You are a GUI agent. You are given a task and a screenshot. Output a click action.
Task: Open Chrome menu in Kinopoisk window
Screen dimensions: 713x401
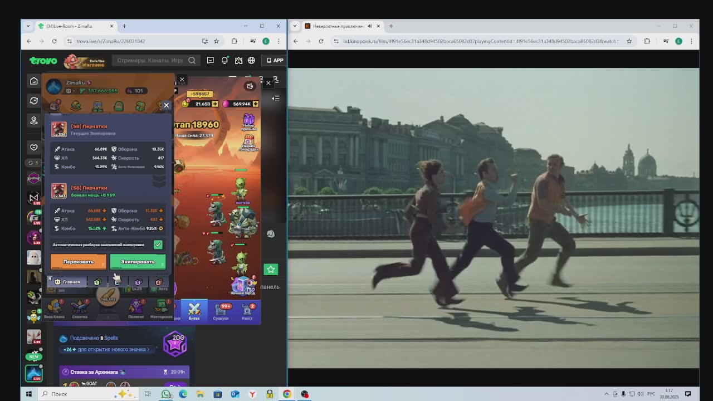(691, 41)
